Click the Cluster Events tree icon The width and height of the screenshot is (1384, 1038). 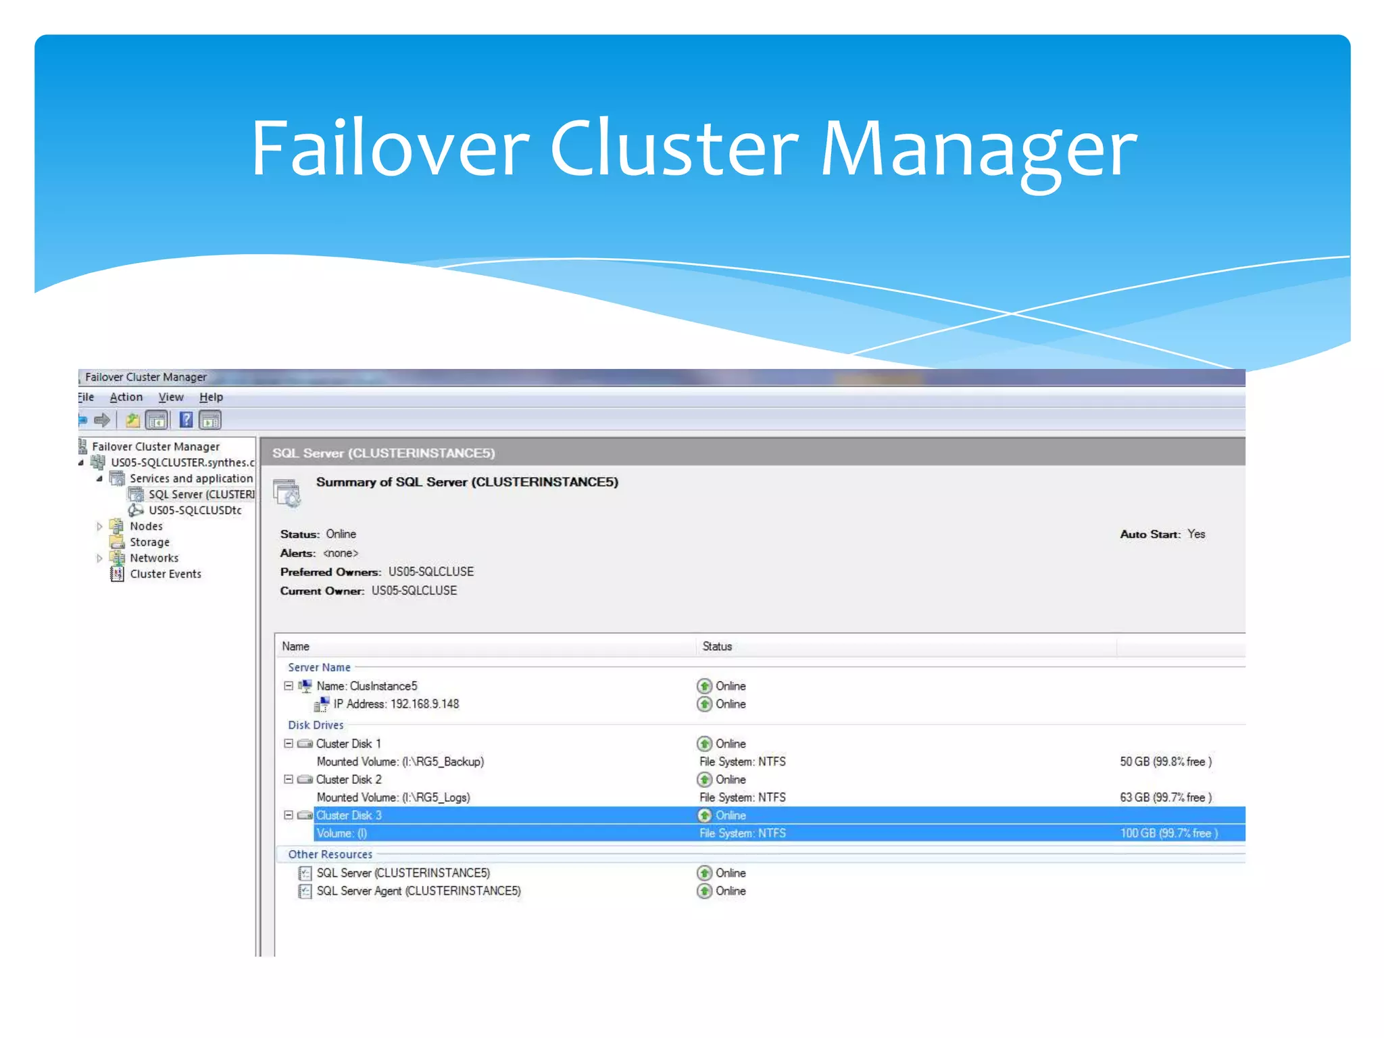point(117,574)
